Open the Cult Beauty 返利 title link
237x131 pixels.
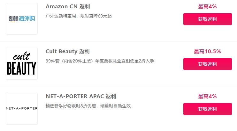coord(68,51)
